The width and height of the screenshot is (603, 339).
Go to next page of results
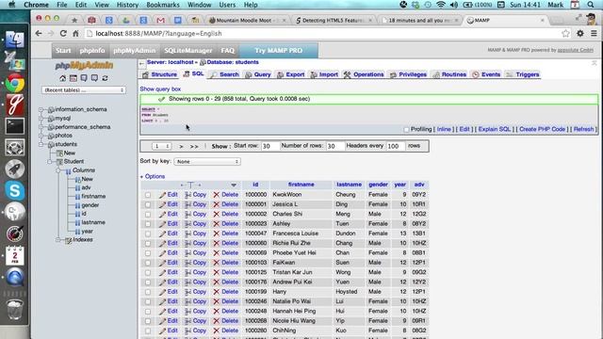click(x=181, y=147)
